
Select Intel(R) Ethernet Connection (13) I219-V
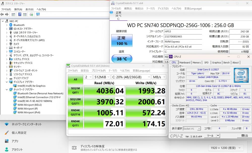click(39, 97)
